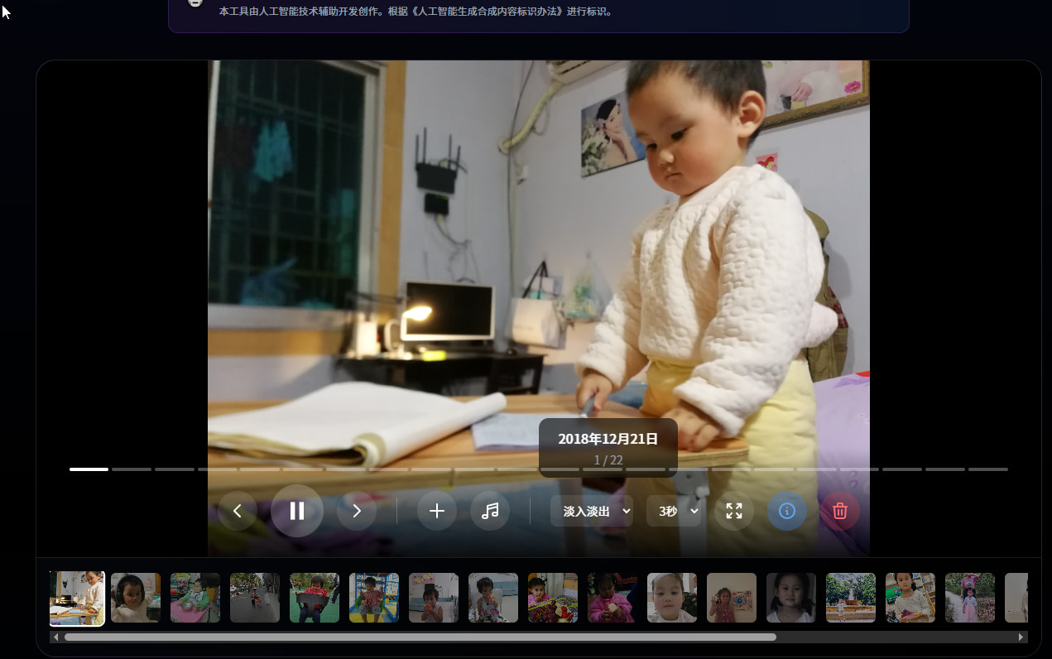
Task: Click the horizontal filmstrip scrollbar thumb
Action: coord(420,637)
